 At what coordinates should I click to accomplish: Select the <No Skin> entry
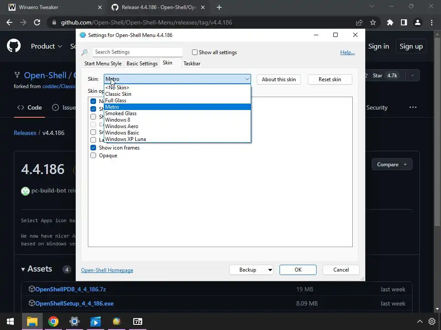point(177,88)
